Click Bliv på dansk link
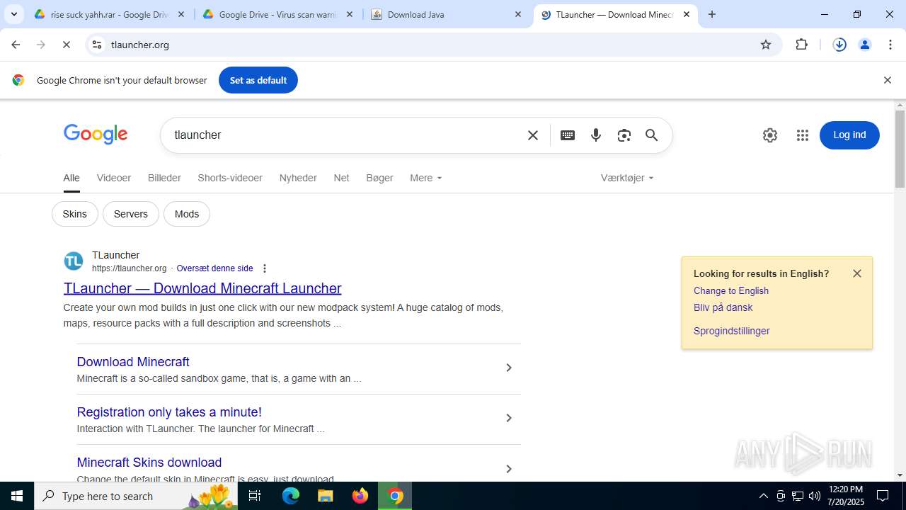The width and height of the screenshot is (906, 510). tap(723, 307)
